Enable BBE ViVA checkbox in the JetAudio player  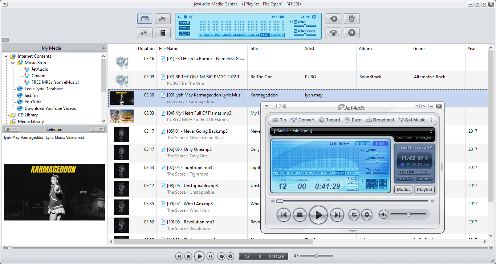[x=367, y=158]
